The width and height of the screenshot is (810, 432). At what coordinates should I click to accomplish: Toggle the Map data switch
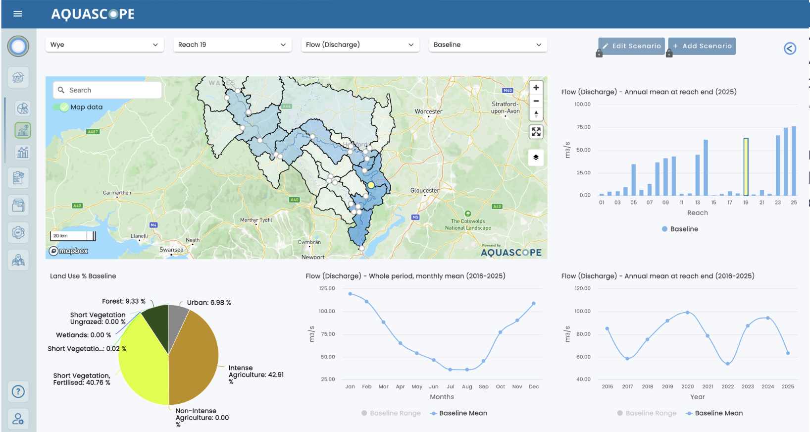tap(61, 107)
